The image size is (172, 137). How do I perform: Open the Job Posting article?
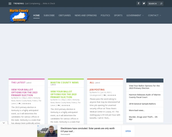(97, 90)
